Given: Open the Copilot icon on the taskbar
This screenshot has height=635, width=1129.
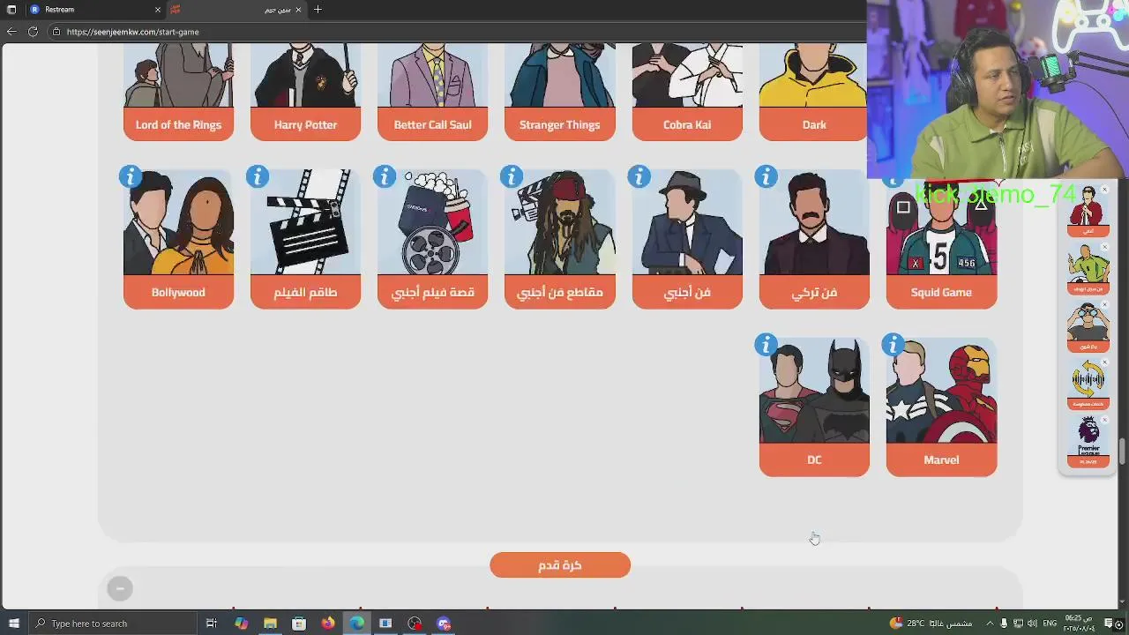Looking at the screenshot, I should pyautogui.click(x=241, y=624).
